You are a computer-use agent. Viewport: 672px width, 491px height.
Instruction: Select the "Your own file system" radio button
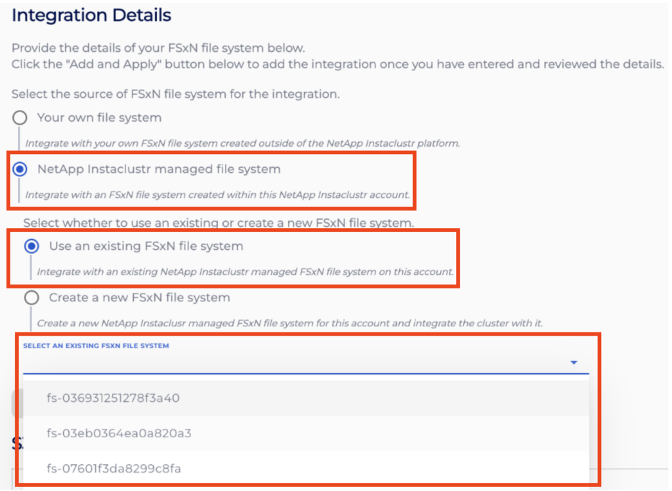click(x=20, y=118)
